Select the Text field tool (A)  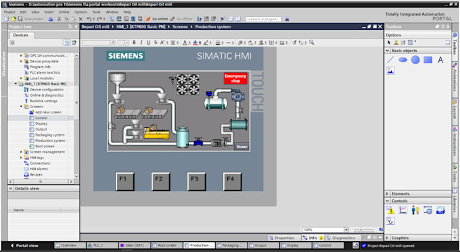(440, 60)
